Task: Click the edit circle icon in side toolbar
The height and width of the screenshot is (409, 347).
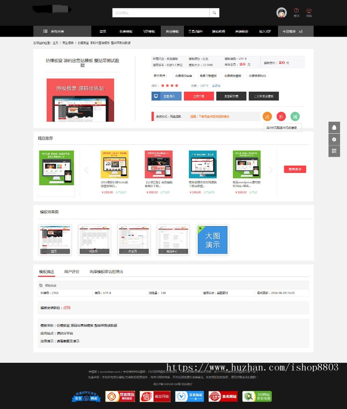Action: click(x=334, y=139)
